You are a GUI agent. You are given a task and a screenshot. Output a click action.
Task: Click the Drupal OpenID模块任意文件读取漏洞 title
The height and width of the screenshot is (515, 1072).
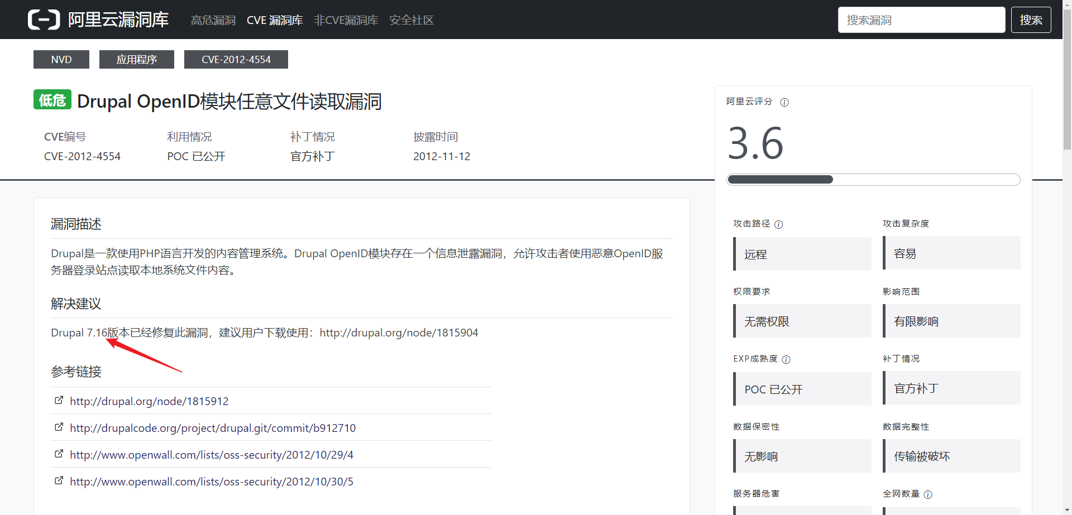point(229,102)
